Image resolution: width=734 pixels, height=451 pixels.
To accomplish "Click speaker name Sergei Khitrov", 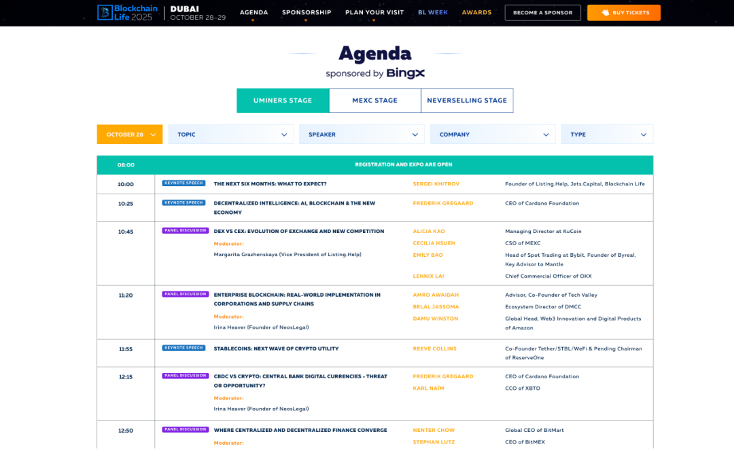I will point(436,184).
